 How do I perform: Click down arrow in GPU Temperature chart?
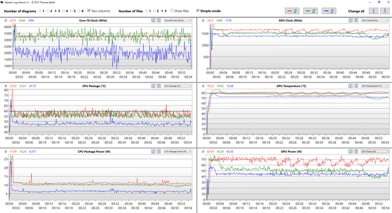356,86
